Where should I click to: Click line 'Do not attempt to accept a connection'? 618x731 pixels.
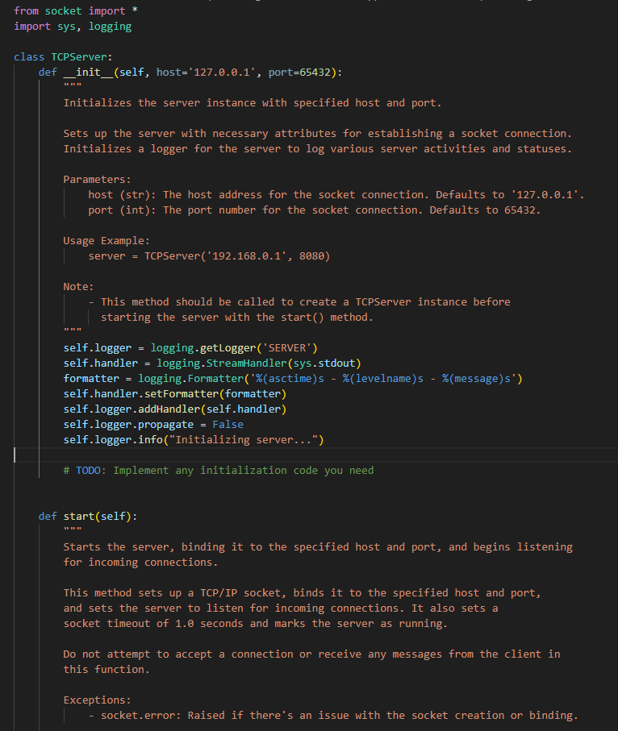coord(311,654)
